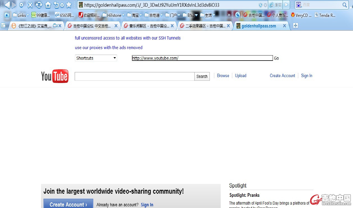353x208 pixels.
Task: Expand the address bar dropdown arrow
Action: coord(265,5)
